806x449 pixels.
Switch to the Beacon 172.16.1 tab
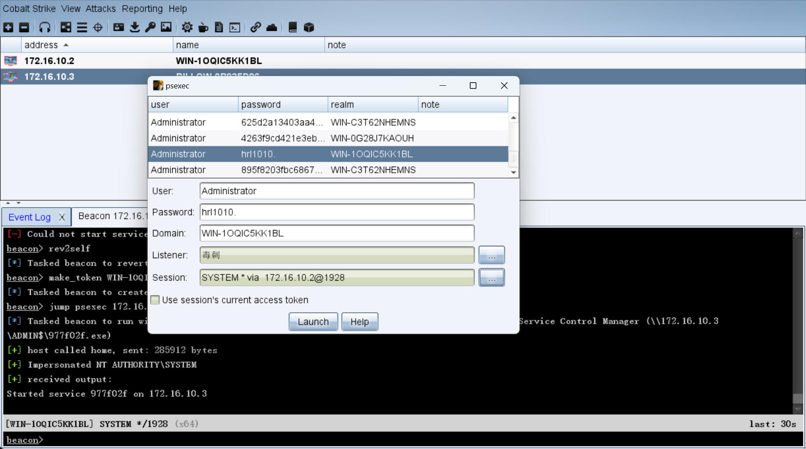pos(110,216)
